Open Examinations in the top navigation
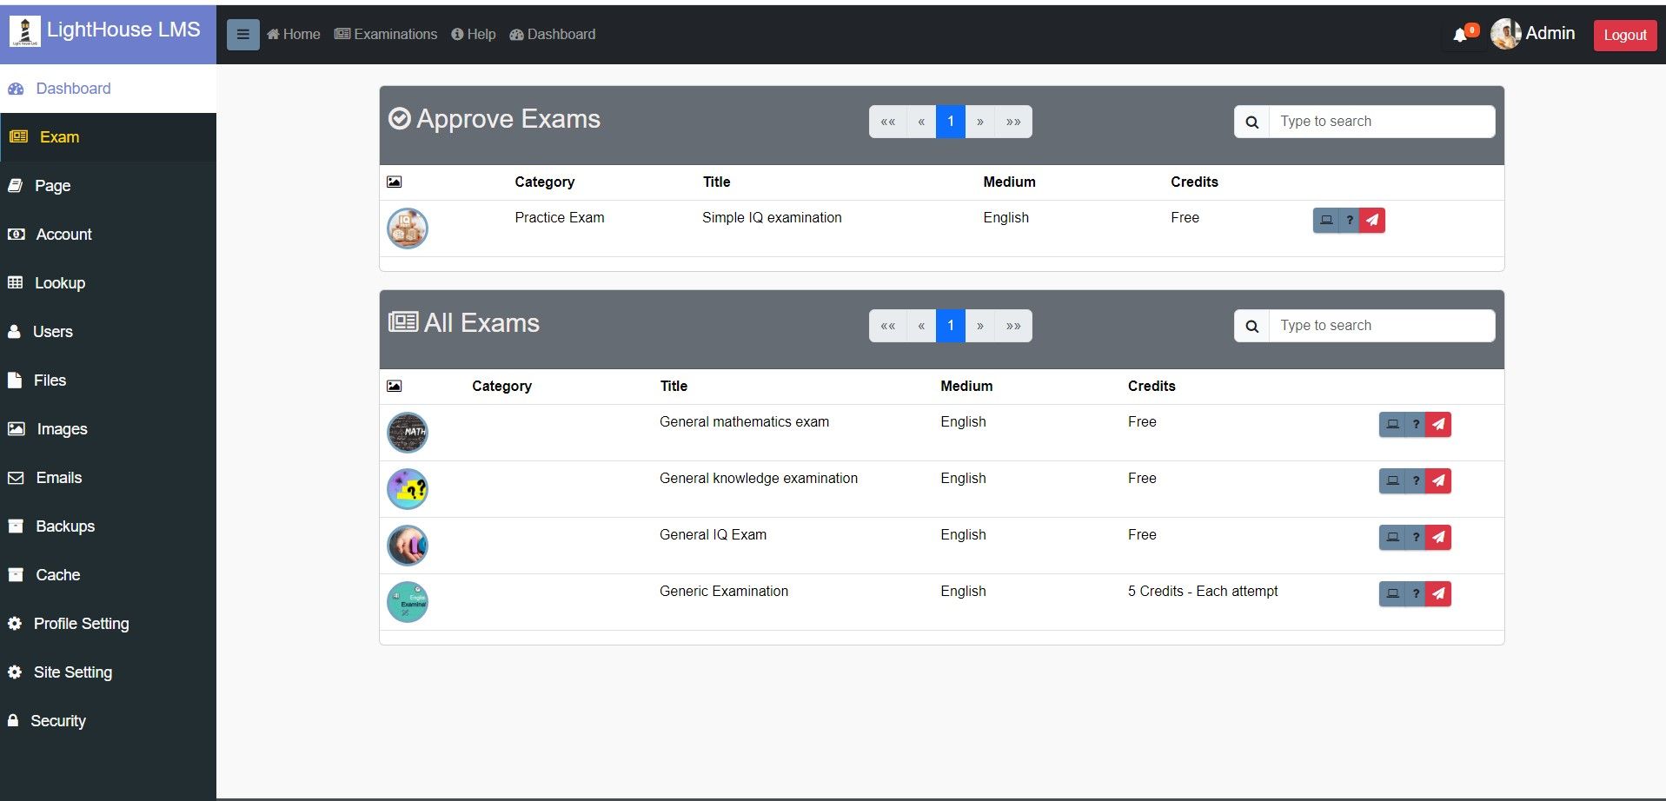Screen dimensions: 1666x801 pos(386,35)
